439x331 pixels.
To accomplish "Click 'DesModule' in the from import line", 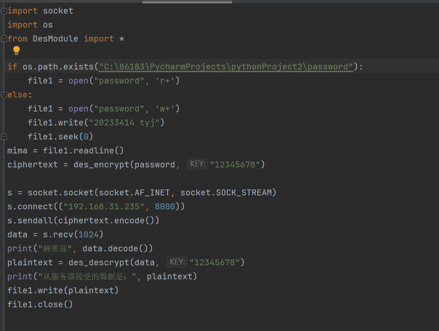I will (x=56, y=39).
